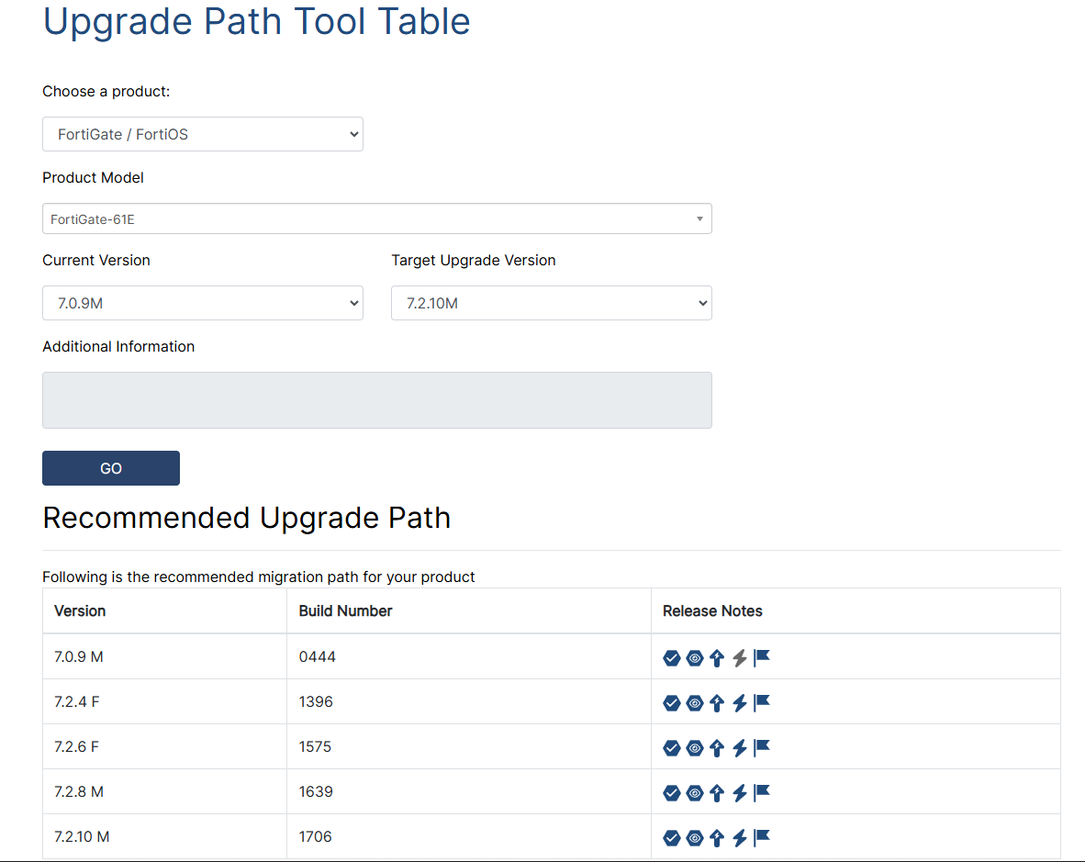This screenshot has width=1085, height=862.
Task: Click the Product Model label
Action: [x=93, y=178]
